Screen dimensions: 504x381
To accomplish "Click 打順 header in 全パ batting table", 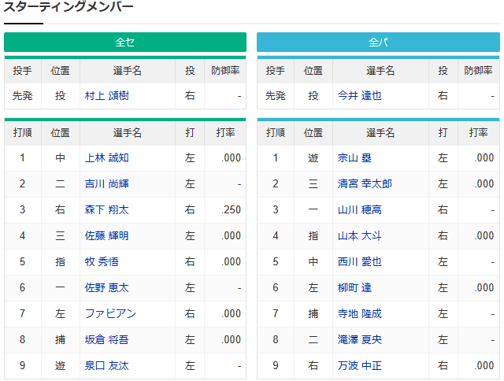I will [276, 133].
